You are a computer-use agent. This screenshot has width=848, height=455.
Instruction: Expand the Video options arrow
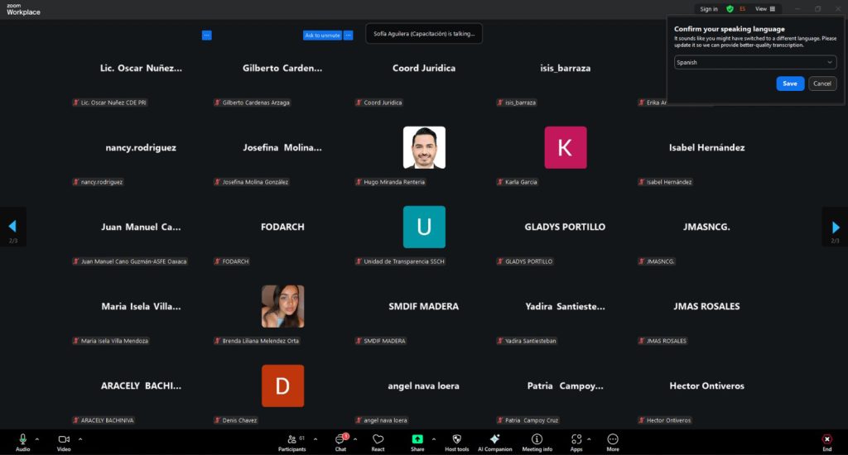pos(80,438)
